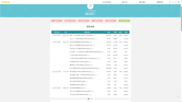
Task: Click the product name ending in (DFKIFL)
Action: [x=82, y=35]
